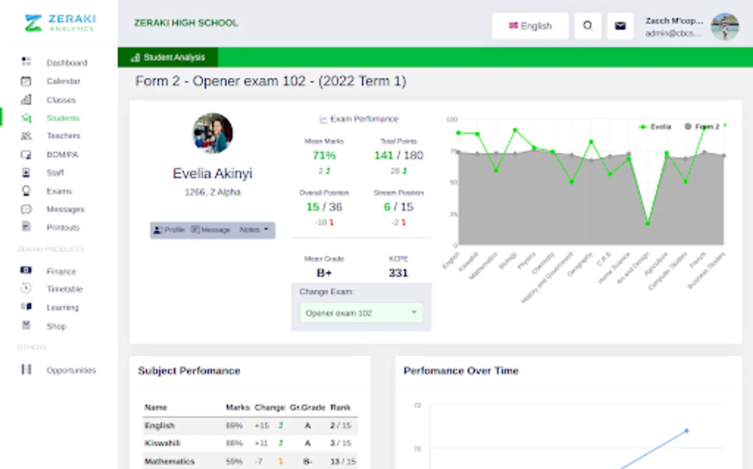Click the Message button under student
This screenshot has height=469, width=753.
(x=211, y=230)
